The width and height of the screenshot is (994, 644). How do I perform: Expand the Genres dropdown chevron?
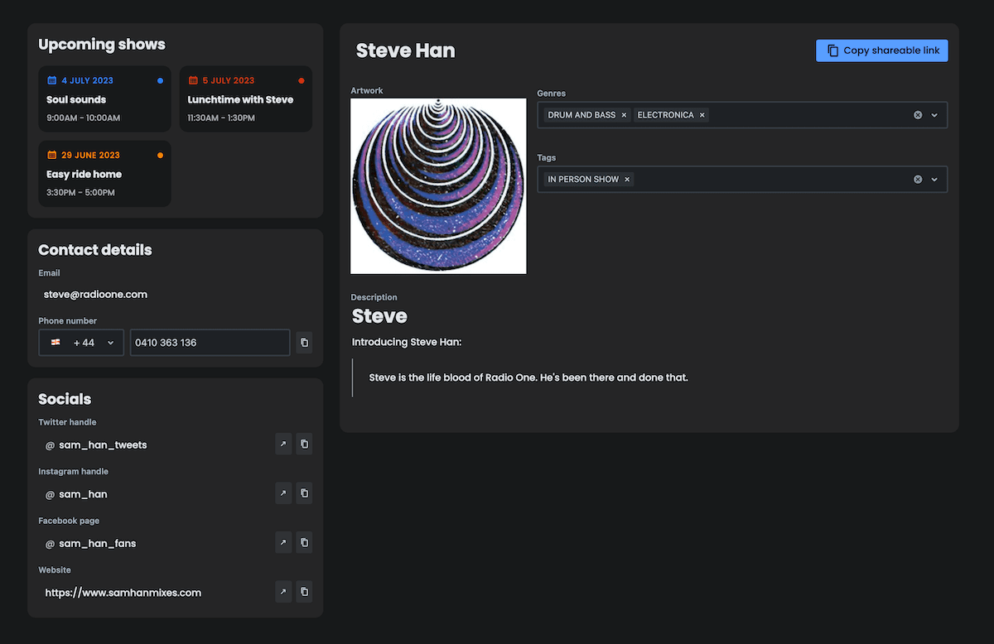point(935,114)
